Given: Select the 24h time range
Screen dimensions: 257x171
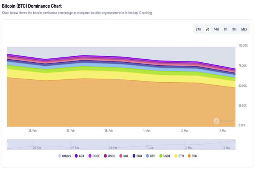Looking at the screenshot, I should pos(198,29).
